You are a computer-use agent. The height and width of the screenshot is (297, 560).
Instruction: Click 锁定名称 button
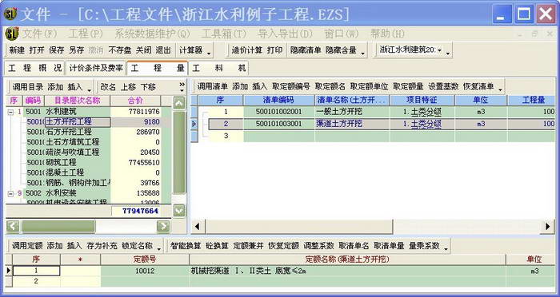pos(137,246)
